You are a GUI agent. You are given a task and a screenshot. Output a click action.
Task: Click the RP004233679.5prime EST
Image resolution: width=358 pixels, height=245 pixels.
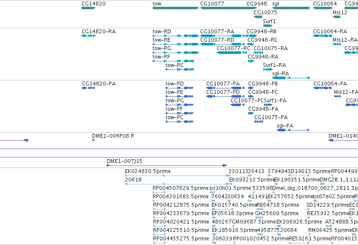coord(159,218)
